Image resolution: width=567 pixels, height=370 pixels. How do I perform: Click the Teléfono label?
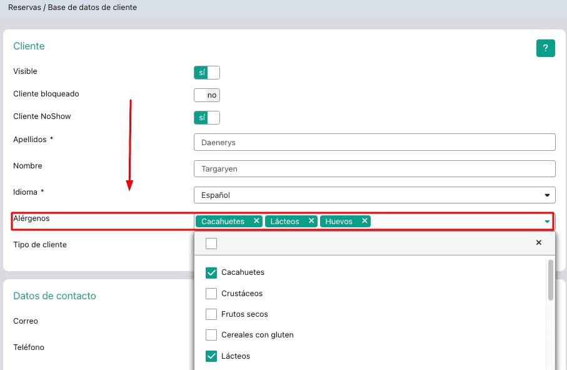point(29,347)
